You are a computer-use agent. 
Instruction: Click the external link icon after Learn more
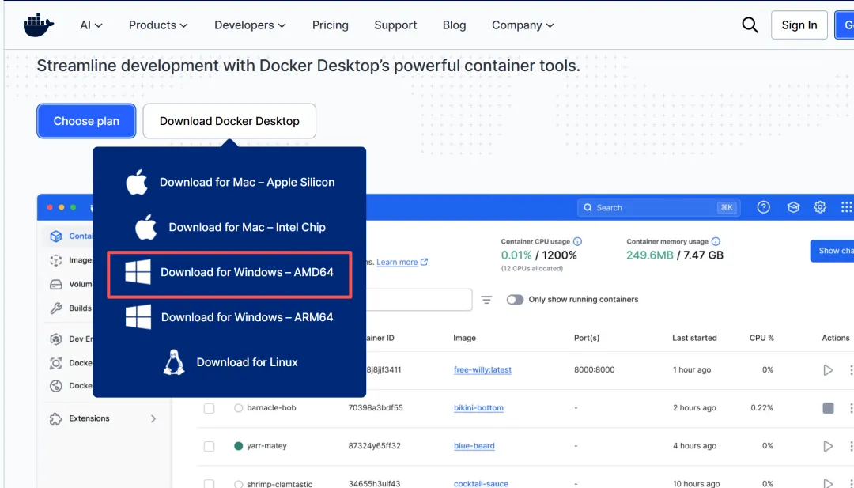click(x=424, y=262)
